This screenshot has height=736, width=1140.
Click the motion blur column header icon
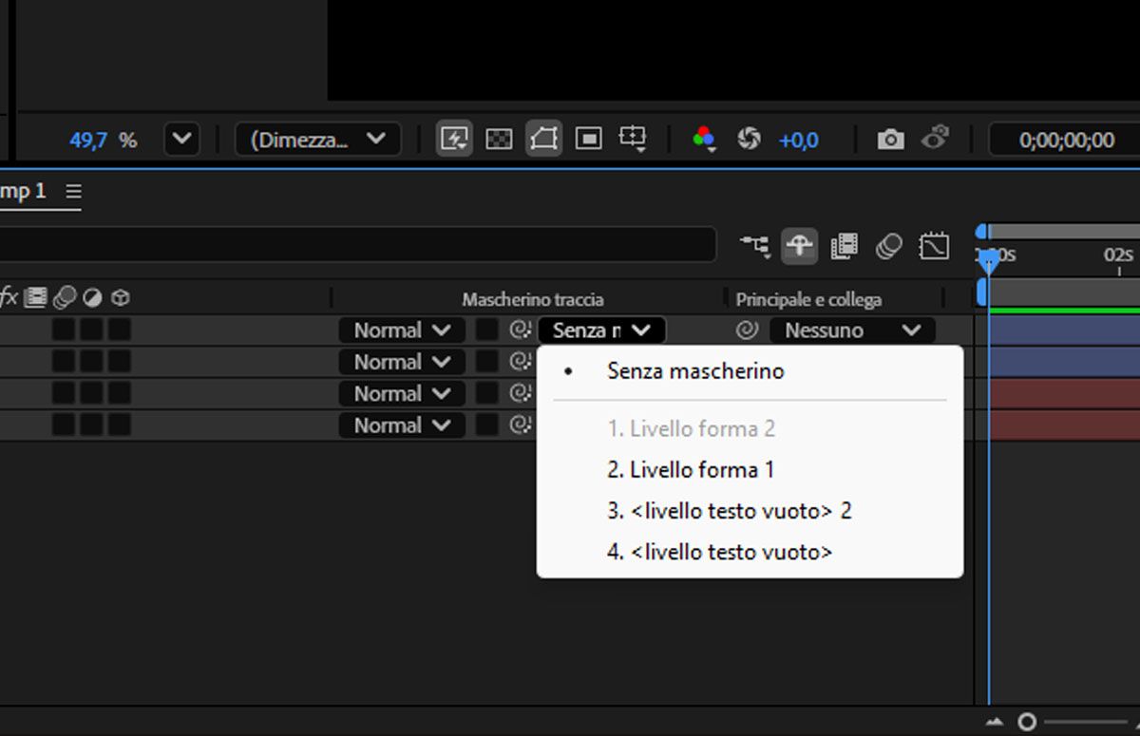tap(65, 298)
